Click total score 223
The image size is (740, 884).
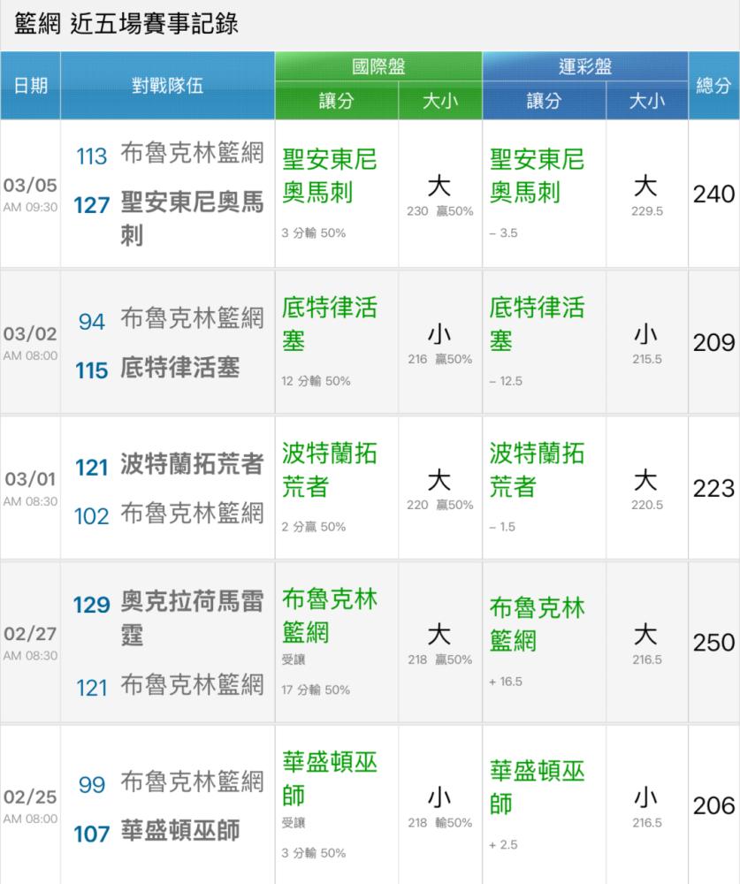(714, 488)
